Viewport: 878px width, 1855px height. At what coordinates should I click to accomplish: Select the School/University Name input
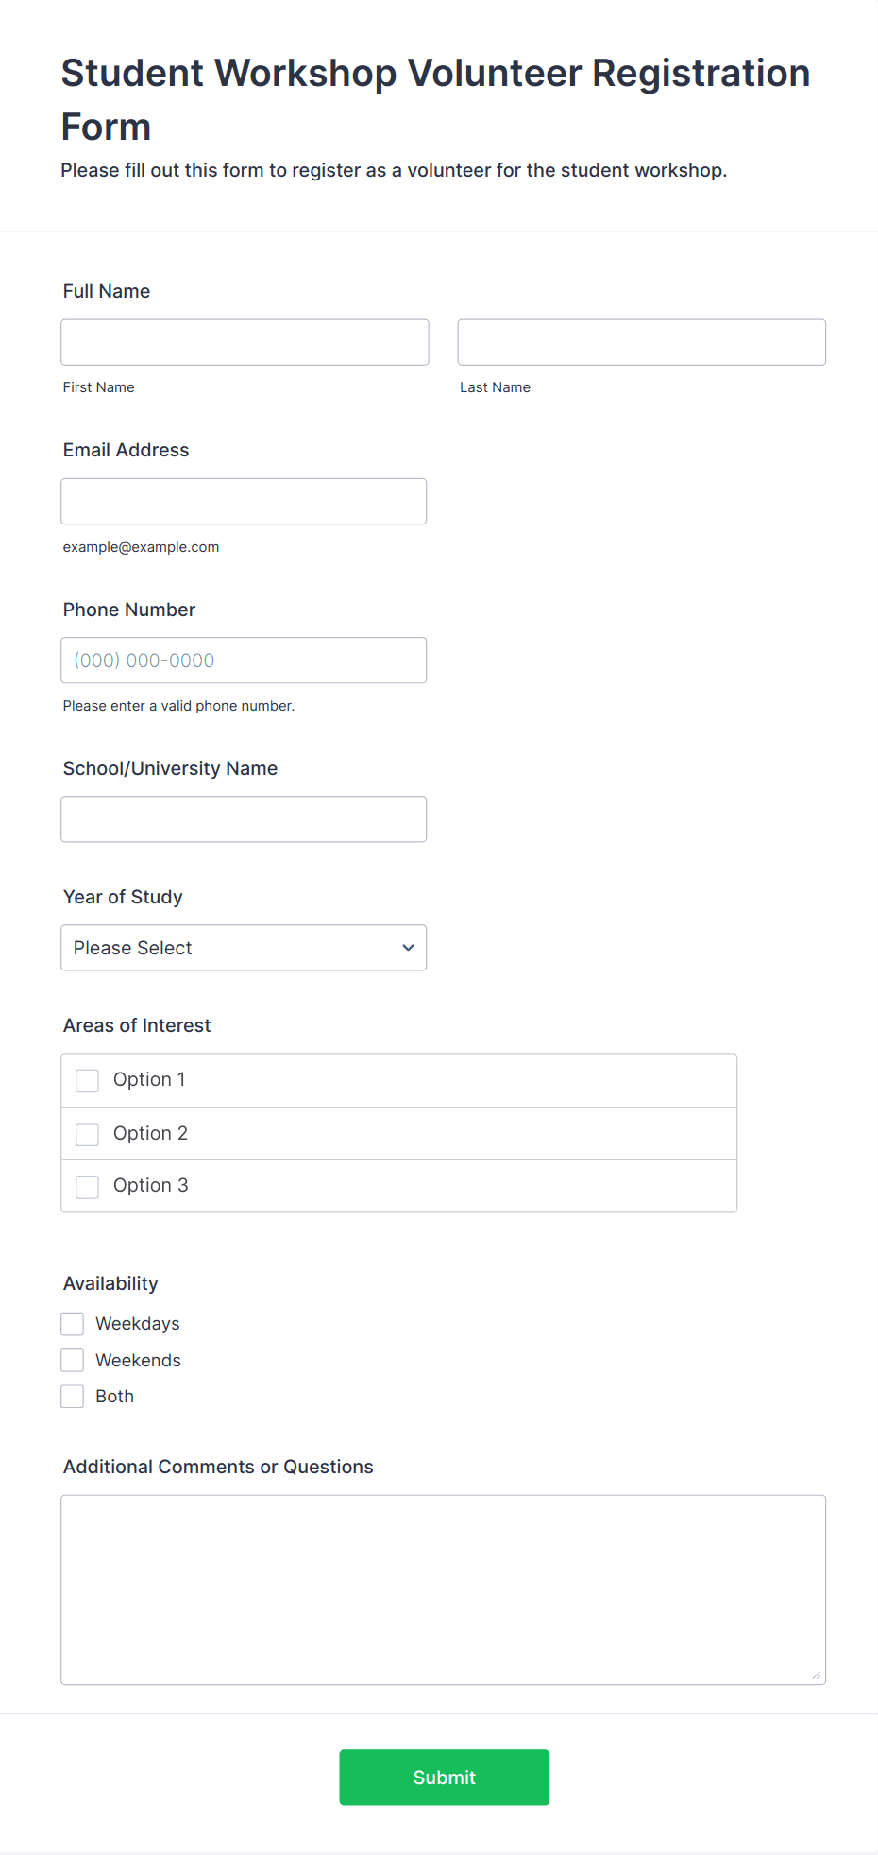pos(244,819)
